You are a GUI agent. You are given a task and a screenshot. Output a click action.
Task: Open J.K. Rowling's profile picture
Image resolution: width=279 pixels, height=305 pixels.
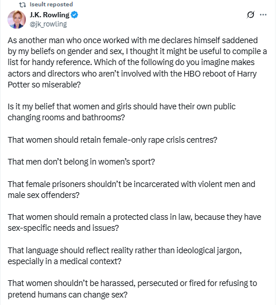[17, 20]
